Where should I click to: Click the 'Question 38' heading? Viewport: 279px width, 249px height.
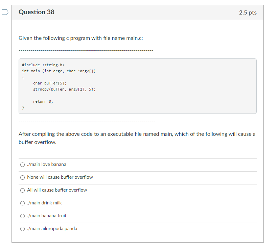point(37,12)
